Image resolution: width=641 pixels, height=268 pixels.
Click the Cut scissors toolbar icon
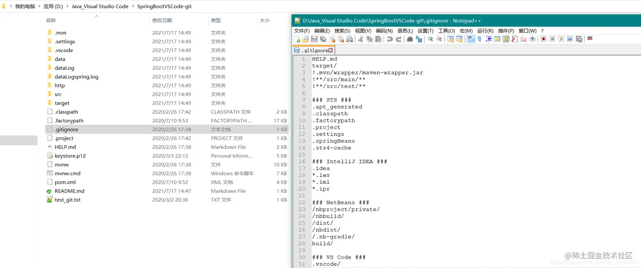coord(361,39)
